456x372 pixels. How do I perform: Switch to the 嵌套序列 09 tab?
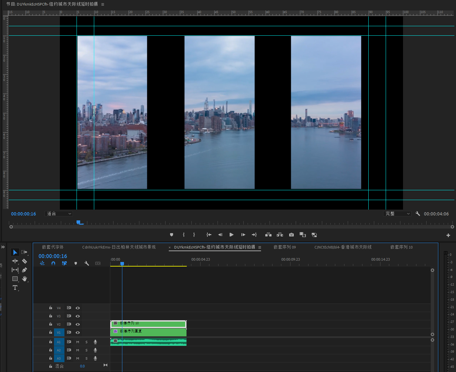(285, 247)
